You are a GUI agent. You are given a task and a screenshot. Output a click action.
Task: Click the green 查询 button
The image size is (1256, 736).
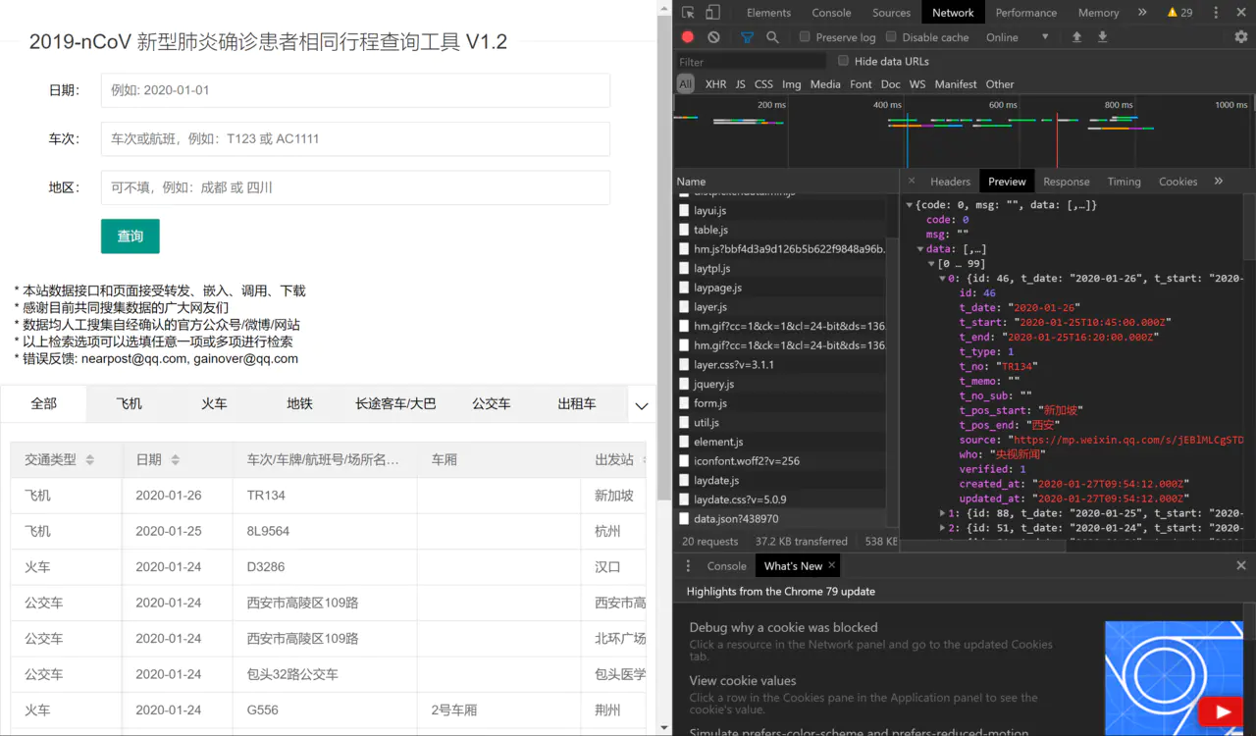click(x=130, y=237)
